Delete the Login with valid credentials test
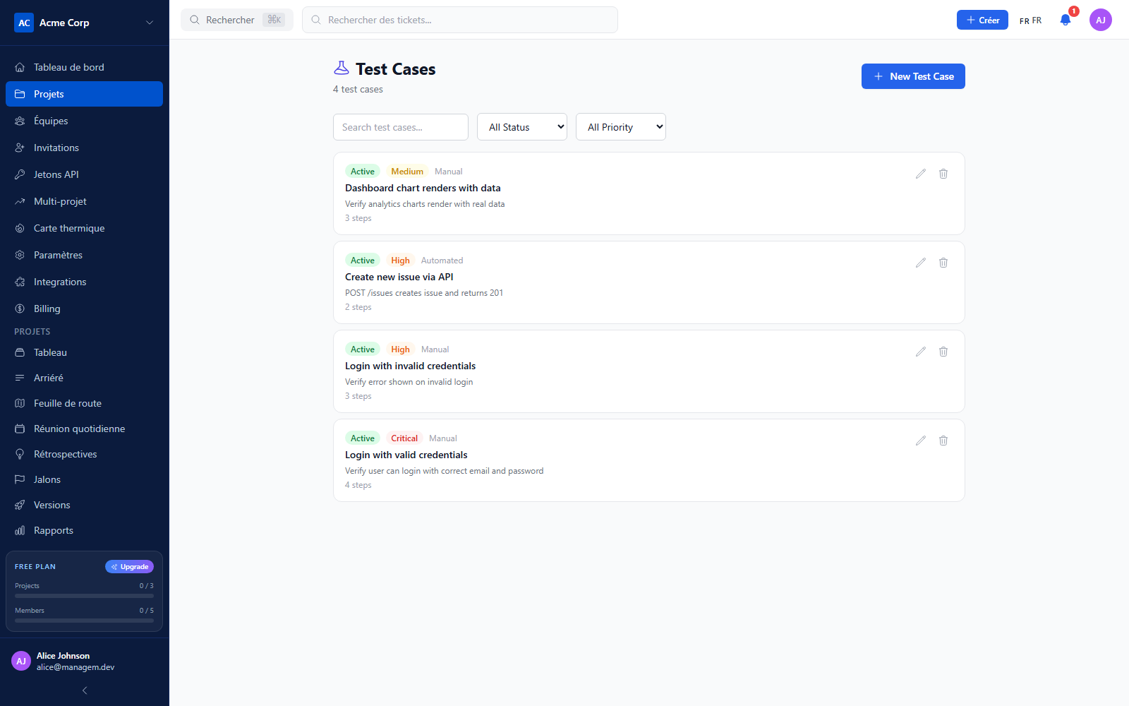 coord(943,441)
